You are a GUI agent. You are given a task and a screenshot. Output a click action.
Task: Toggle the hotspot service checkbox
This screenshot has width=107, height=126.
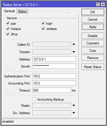(x=8, y=29)
